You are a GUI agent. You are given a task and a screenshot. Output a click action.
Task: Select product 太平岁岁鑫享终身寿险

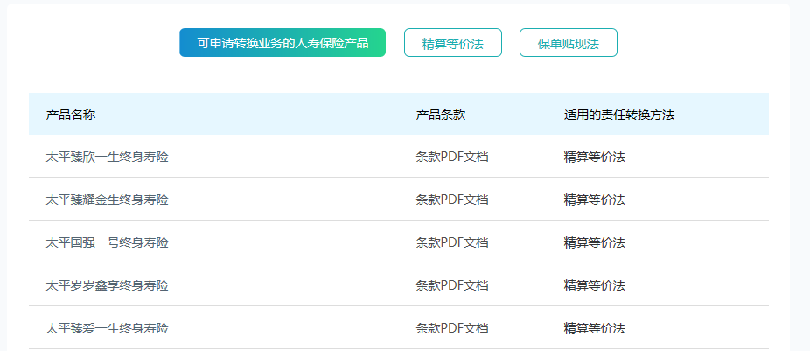(107, 285)
